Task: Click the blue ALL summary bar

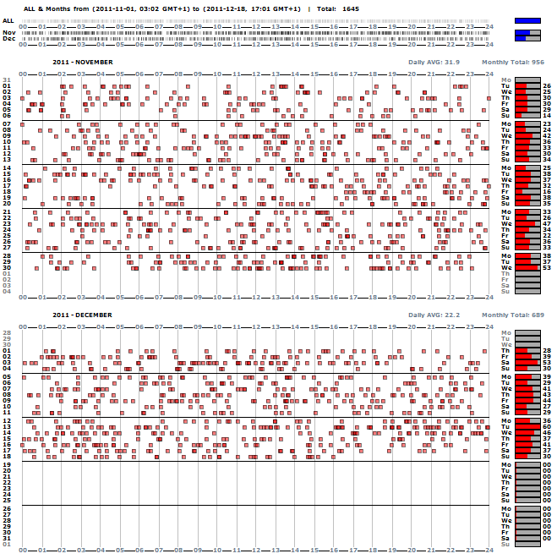Action: click(527, 20)
